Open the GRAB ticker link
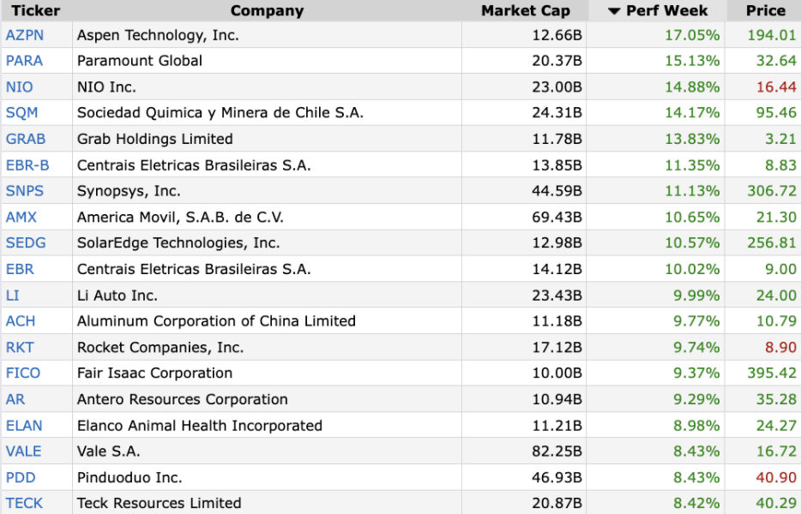The height and width of the screenshot is (514, 801). coord(26,139)
